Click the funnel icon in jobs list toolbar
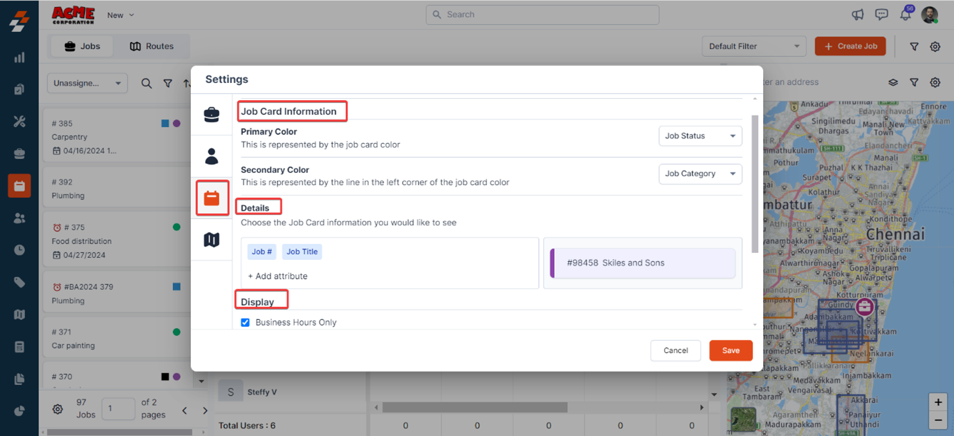The height and width of the screenshot is (436, 954). 167,83
